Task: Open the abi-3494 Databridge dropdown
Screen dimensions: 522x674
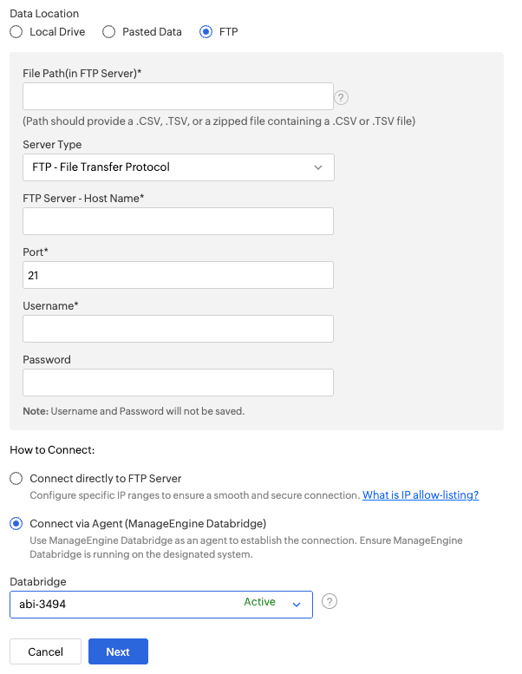Action: 161,605
